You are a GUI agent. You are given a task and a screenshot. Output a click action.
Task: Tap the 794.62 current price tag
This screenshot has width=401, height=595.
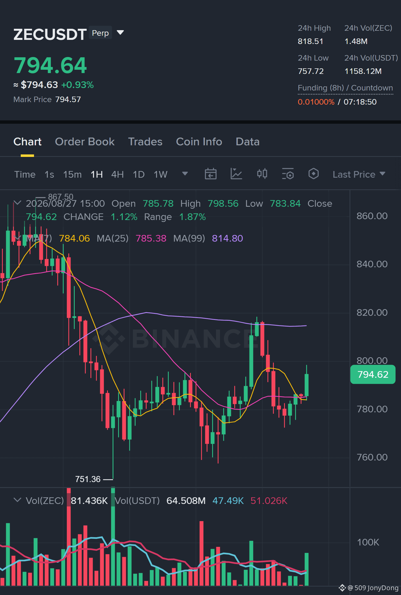[373, 374]
